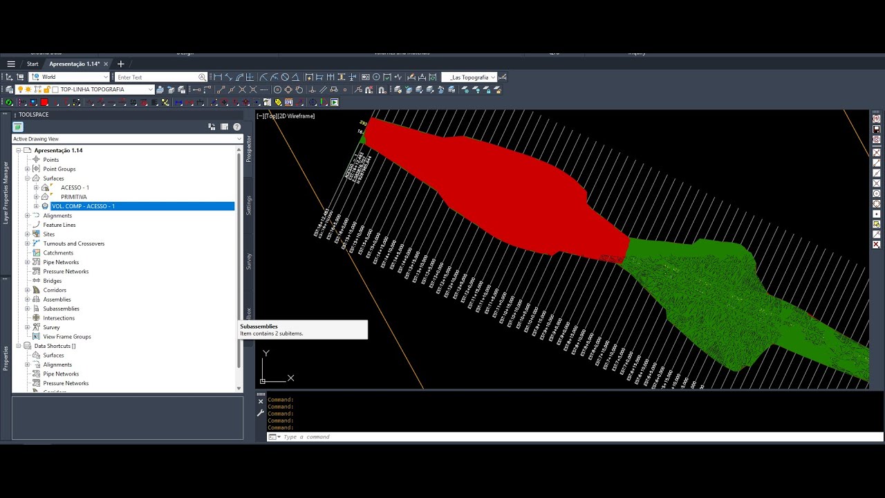Click the [Top] viewport label

pos(270,116)
